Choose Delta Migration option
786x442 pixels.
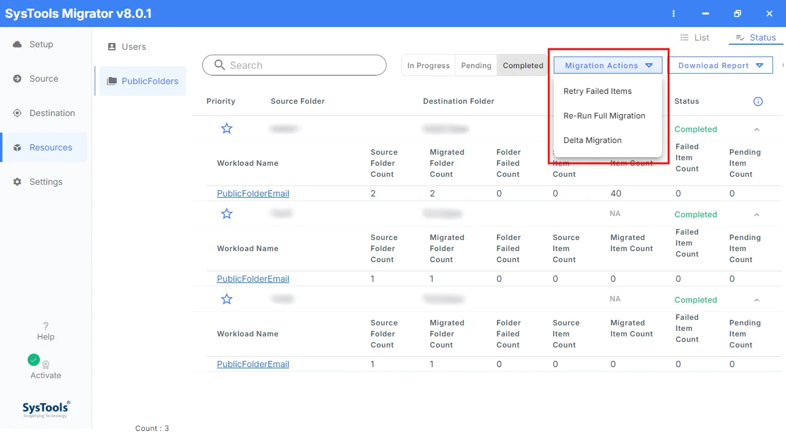pyautogui.click(x=592, y=140)
